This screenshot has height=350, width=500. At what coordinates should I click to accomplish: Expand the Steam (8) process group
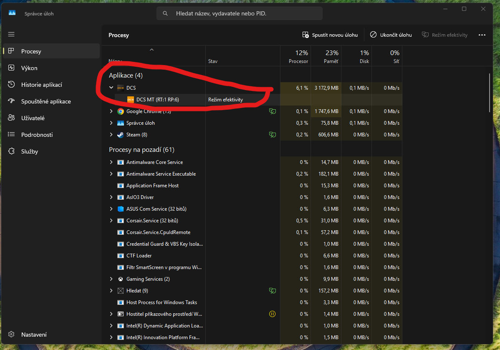click(x=111, y=134)
